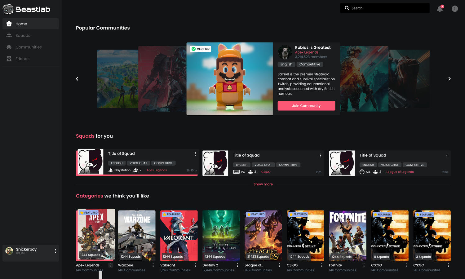Open Snickerboy user options menu
The height and width of the screenshot is (279, 465).
[x=55, y=251]
